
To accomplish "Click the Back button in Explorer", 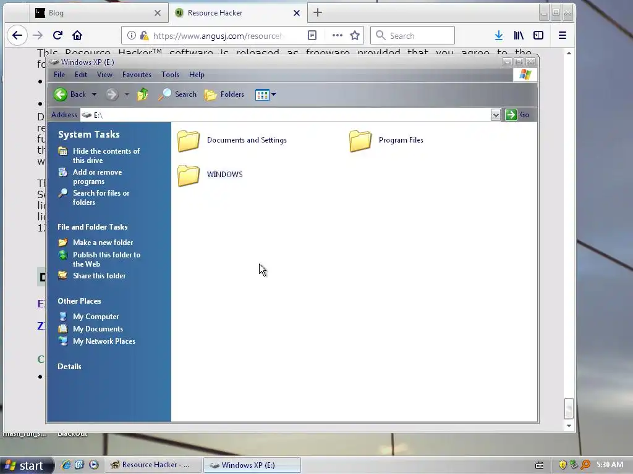I will [x=69, y=94].
